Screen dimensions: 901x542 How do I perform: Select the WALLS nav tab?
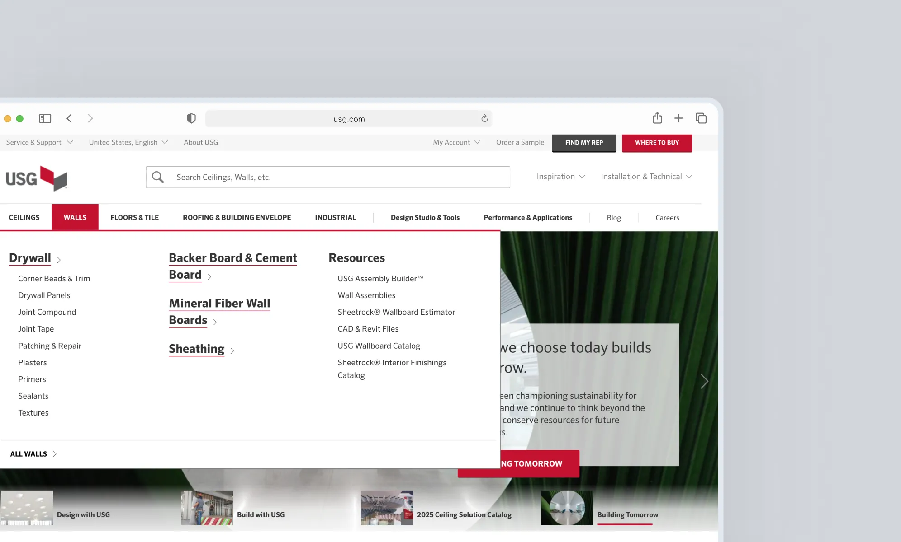75,217
